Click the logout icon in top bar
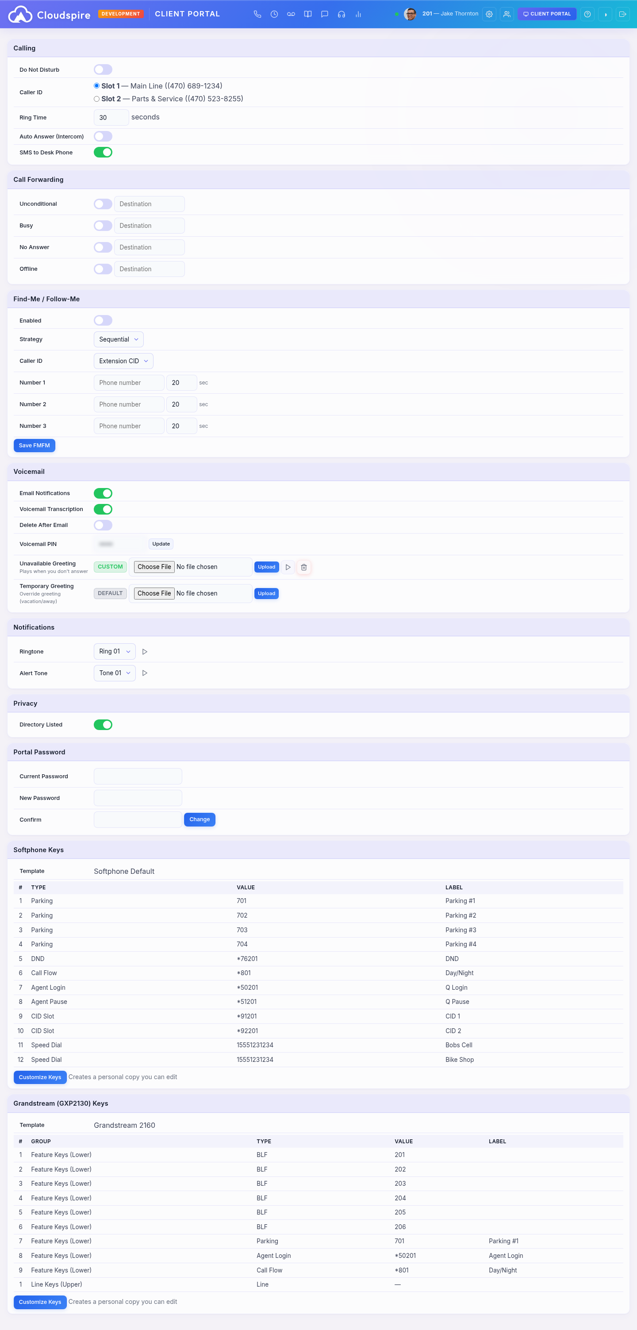The height and width of the screenshot is (1330, 637). [x=622, y=14]
